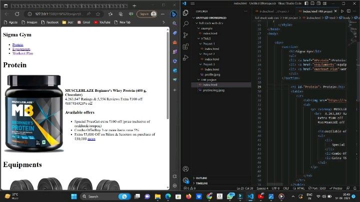
Task: Run file using editor play button
Action: [342, 11]
